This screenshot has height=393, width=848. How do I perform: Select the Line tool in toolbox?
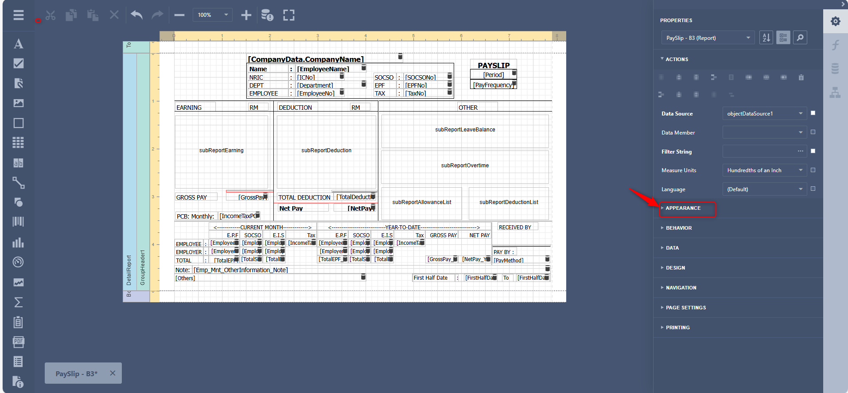pyautogui.click(x=18, y=182)
